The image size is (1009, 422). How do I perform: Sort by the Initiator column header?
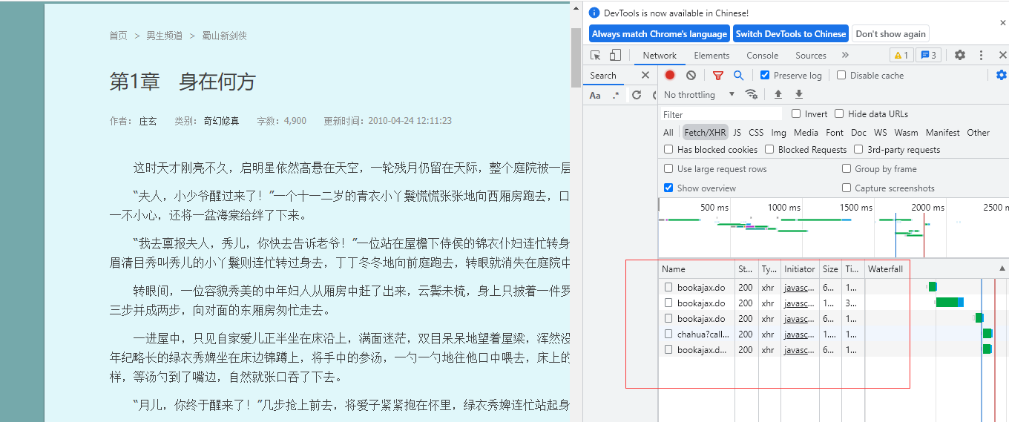tap(800, 269)
